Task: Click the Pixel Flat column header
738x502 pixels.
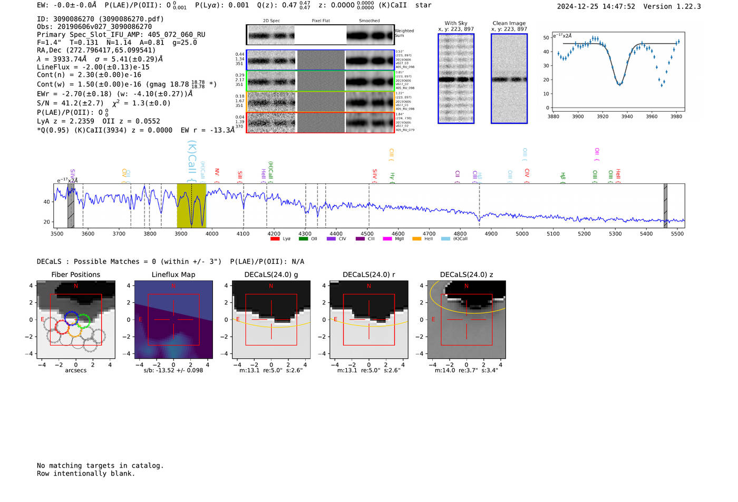Action: (x=321, y=21)
